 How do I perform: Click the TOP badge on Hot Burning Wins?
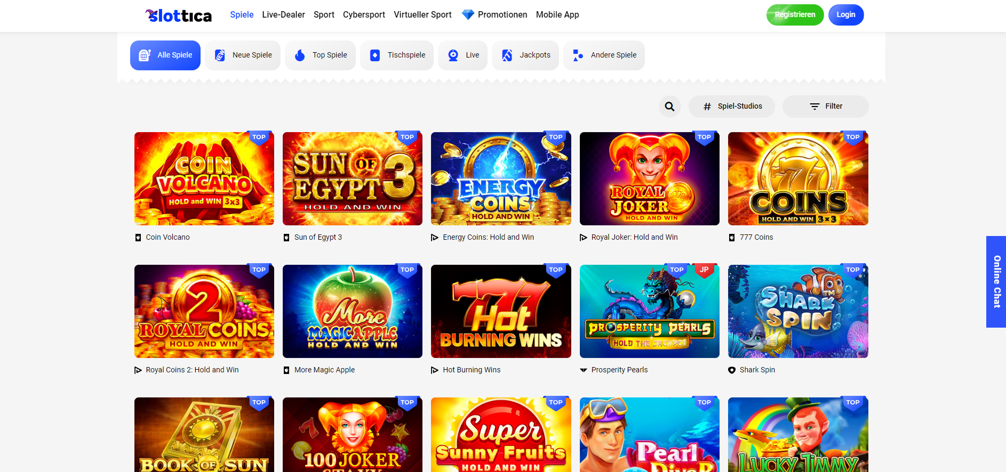556,270
